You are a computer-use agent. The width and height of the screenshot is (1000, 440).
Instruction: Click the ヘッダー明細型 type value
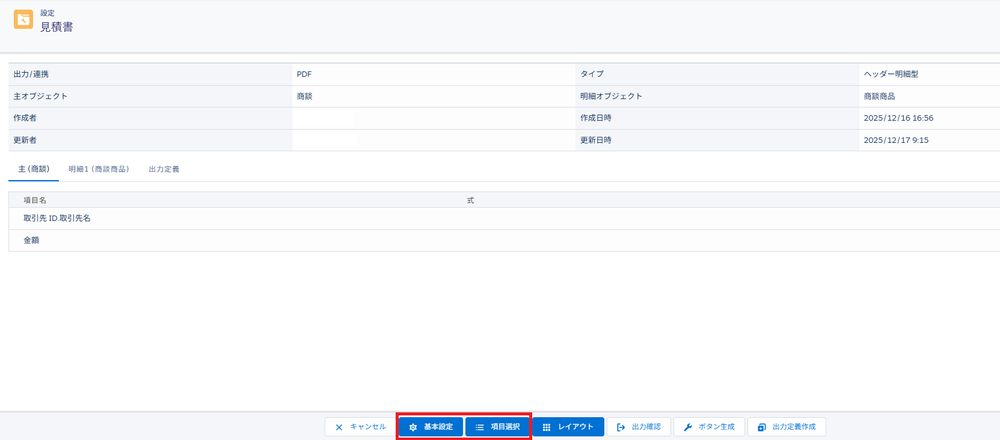[x=891, y=74]
